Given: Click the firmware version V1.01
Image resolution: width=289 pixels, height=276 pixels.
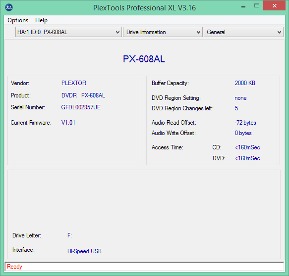Looking at the screenshot, I should coord(68,123).
